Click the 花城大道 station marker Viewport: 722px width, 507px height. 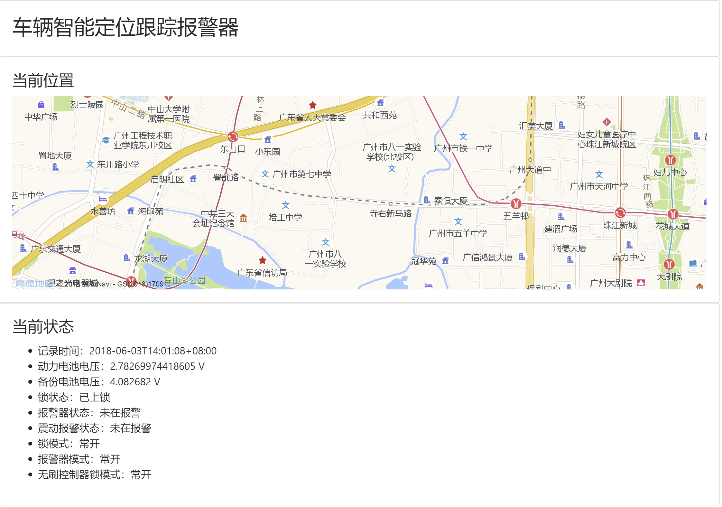pyautogui.click(x=673, y=214)
